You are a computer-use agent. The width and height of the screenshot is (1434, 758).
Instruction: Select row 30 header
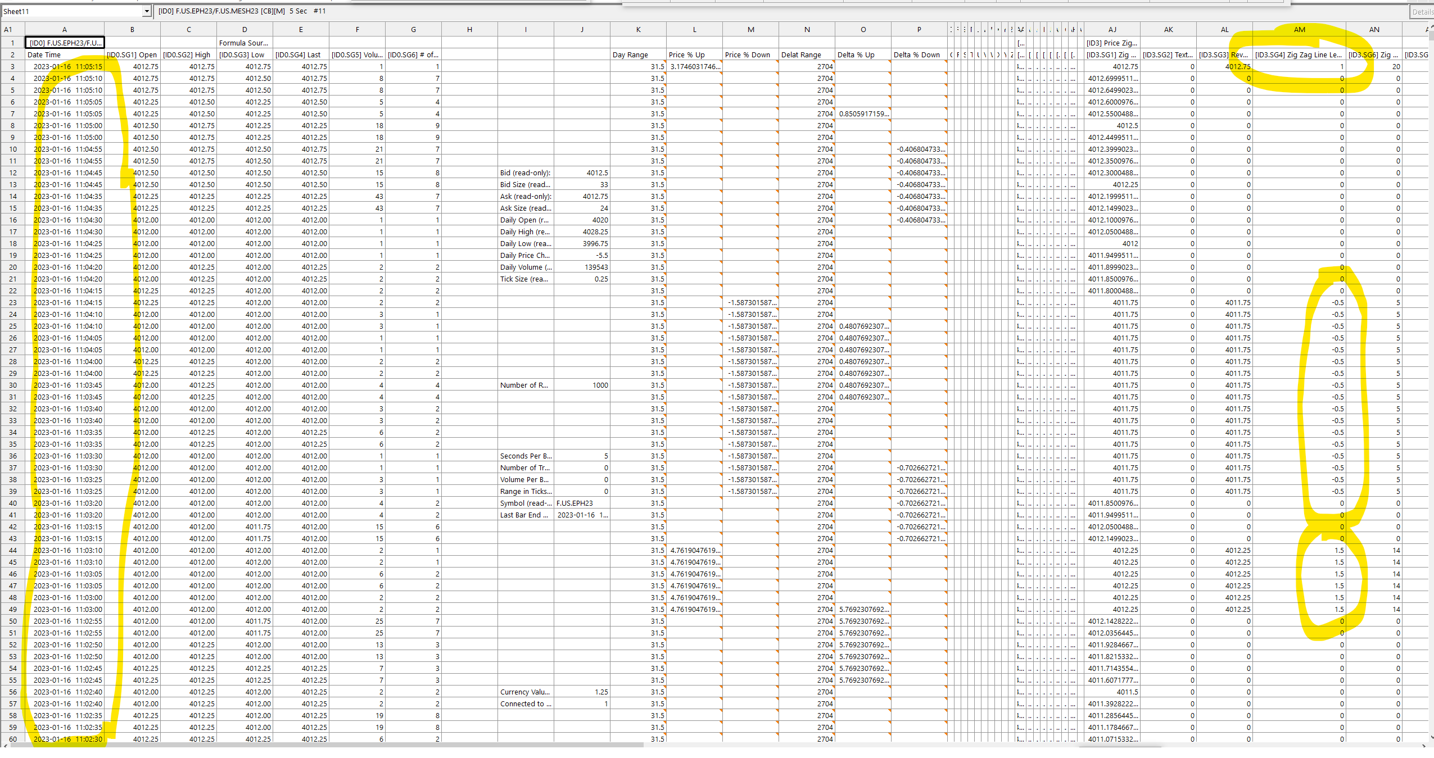coord(12,385)
